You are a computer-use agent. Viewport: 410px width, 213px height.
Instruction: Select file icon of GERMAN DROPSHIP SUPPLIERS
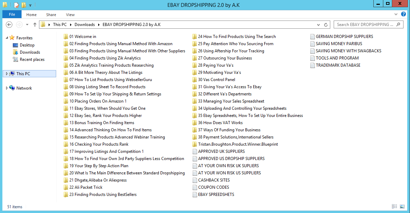pyautogui.click(x=312, y=36)
